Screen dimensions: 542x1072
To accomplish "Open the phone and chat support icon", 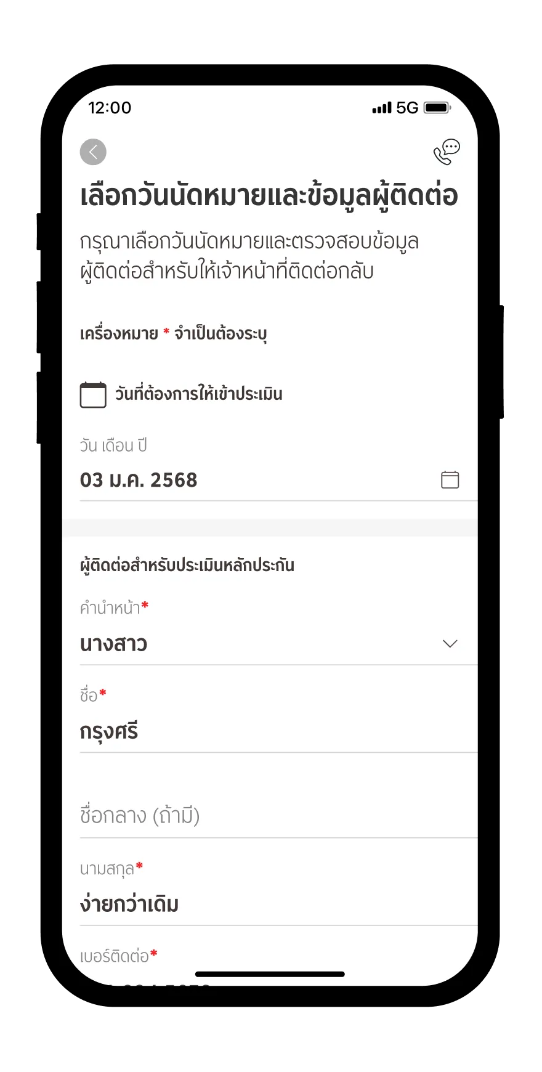I will pos(447,152).
